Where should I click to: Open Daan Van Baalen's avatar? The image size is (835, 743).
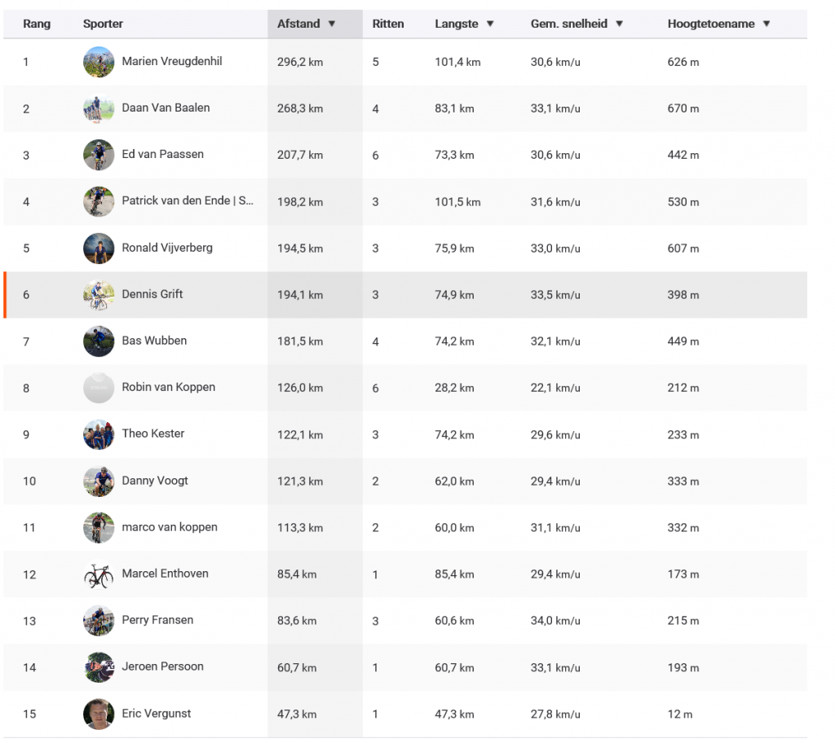(x=99, y=108)
